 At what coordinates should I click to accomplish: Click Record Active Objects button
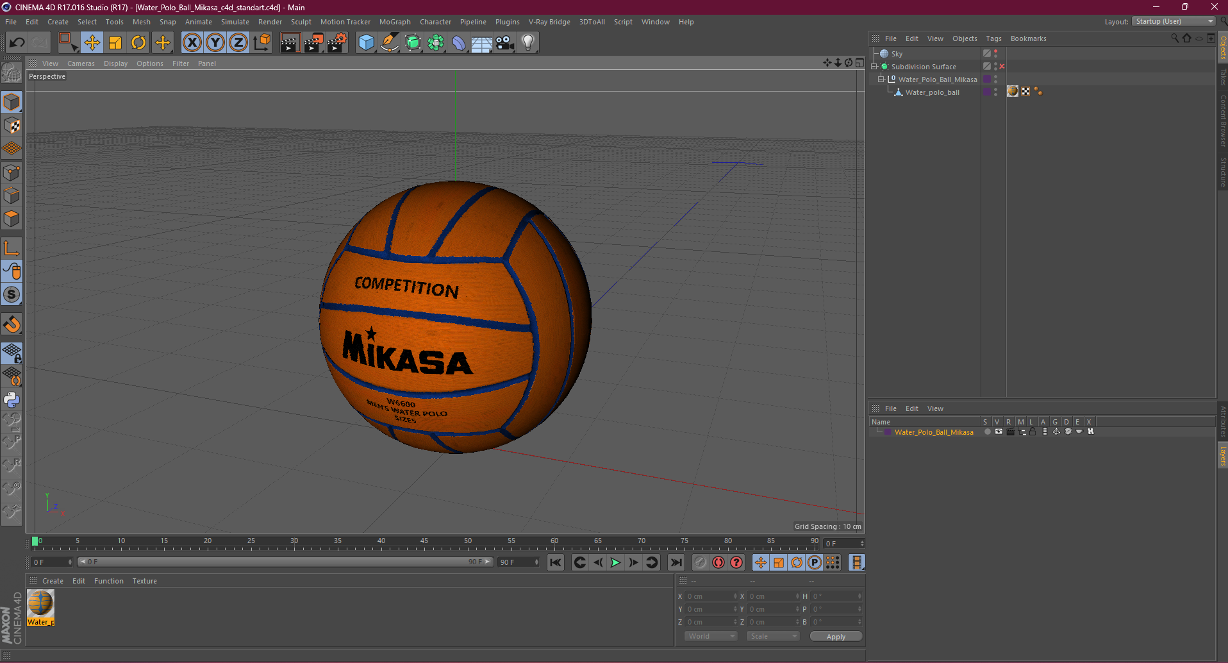(x=700, y=562)
